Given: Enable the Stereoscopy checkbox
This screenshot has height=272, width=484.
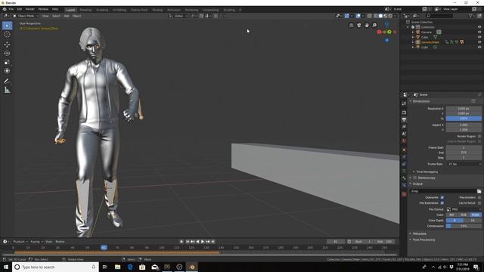Looking at the screenshot, I should coord(415,178).
